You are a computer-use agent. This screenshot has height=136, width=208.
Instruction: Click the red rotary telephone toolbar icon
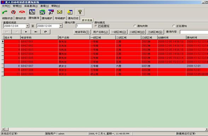point(13,12)
